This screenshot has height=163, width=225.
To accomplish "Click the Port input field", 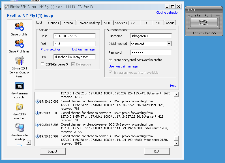I will click(74, 44).
